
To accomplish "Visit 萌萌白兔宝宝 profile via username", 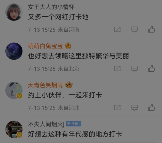I will [45, 46].
